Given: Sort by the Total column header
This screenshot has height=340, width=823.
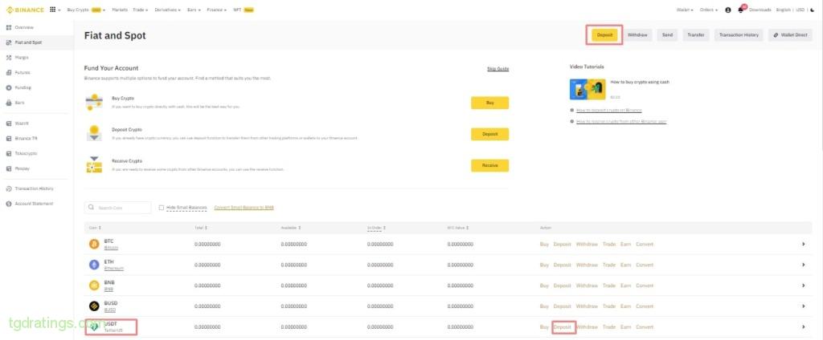Looking at the screenshot, I should coord(200,228).
